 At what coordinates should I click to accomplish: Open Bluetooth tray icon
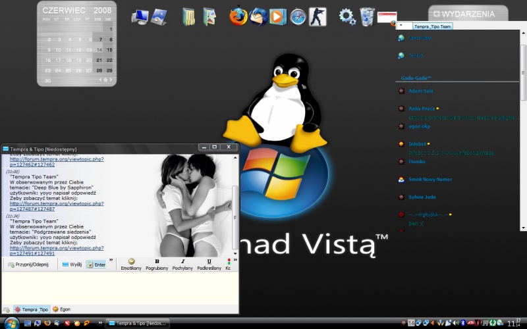click(x=463, y=323)
